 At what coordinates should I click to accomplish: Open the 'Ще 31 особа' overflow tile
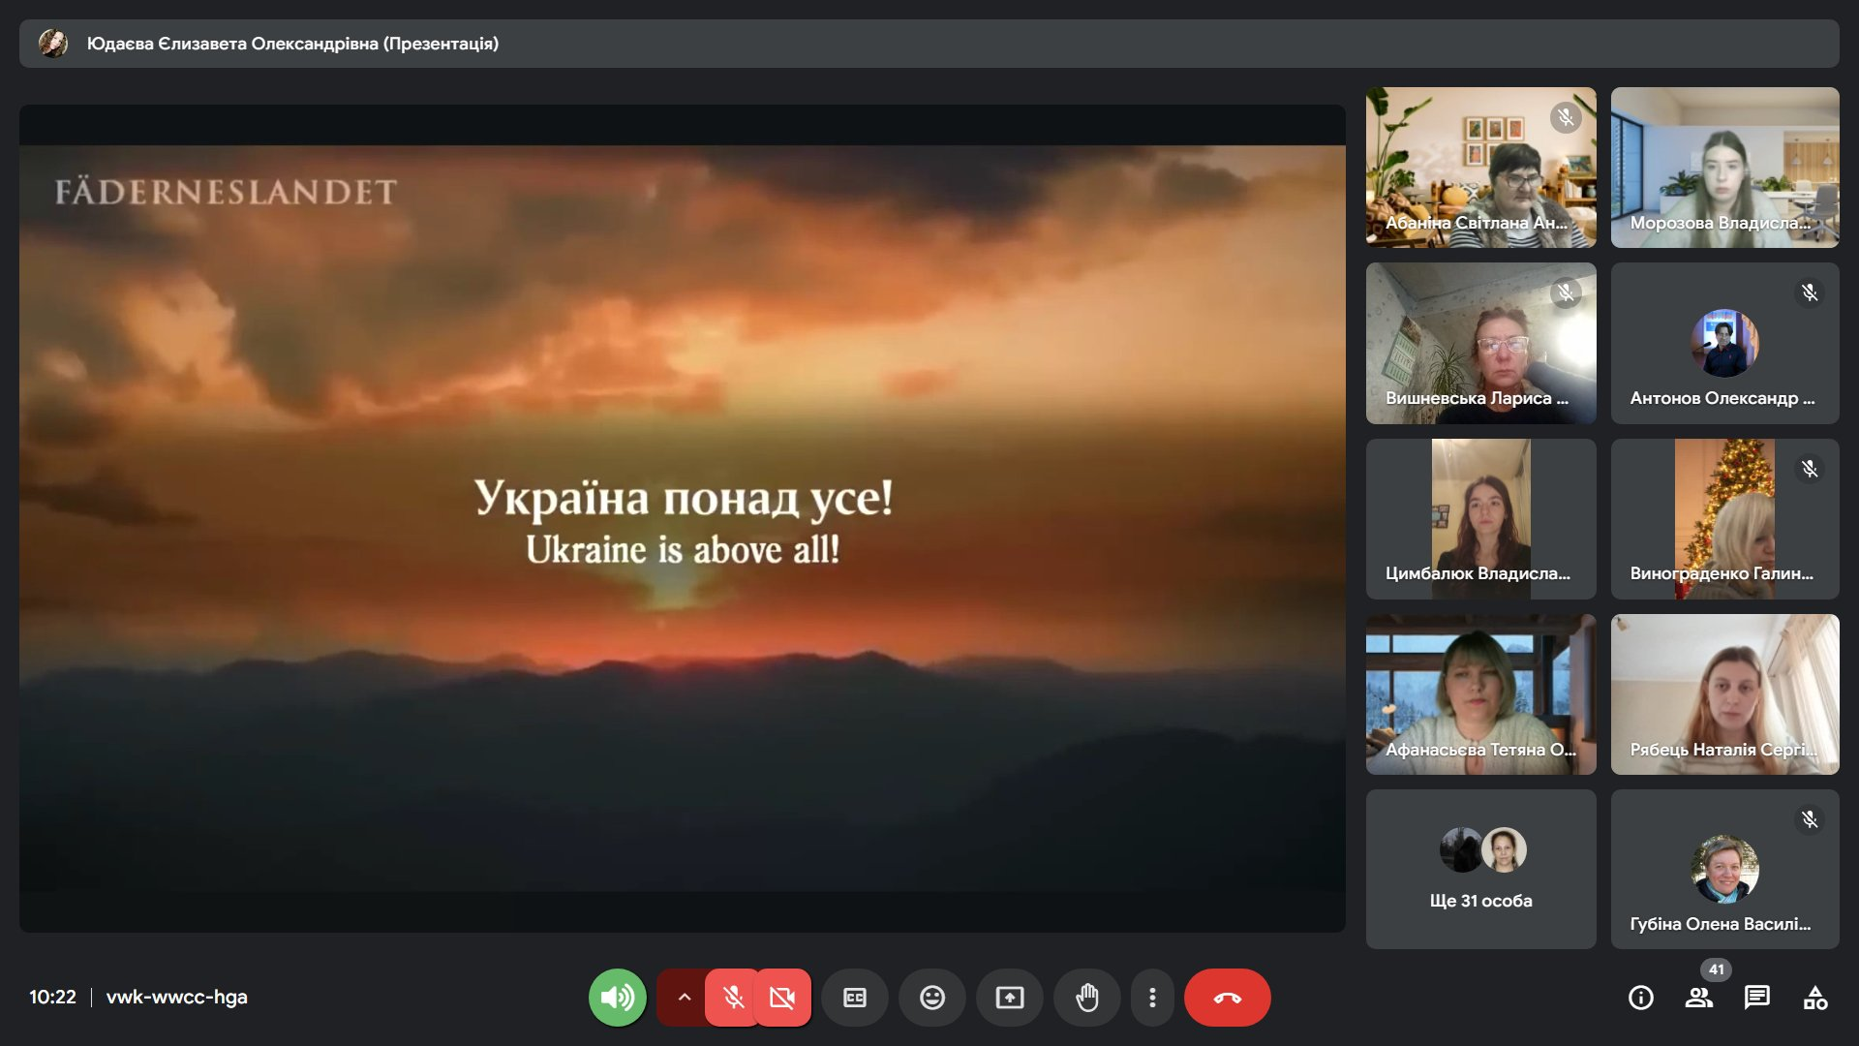pyautogui.click(x=1480, y=870)
